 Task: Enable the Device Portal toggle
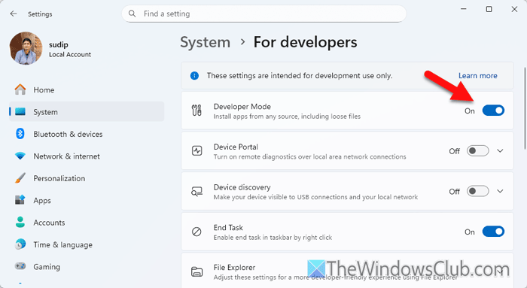(x=477, y=150)
